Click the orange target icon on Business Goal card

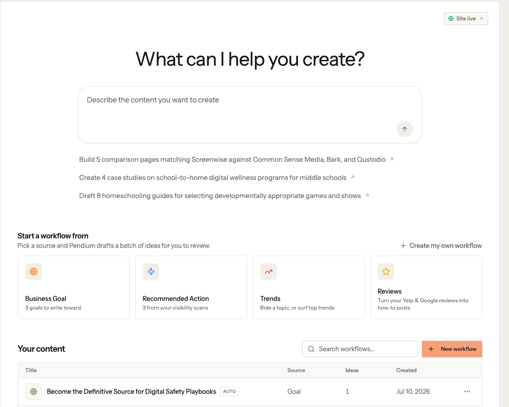(34, 271)
